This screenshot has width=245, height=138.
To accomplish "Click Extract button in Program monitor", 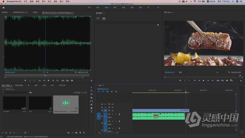I will (222, 80).
